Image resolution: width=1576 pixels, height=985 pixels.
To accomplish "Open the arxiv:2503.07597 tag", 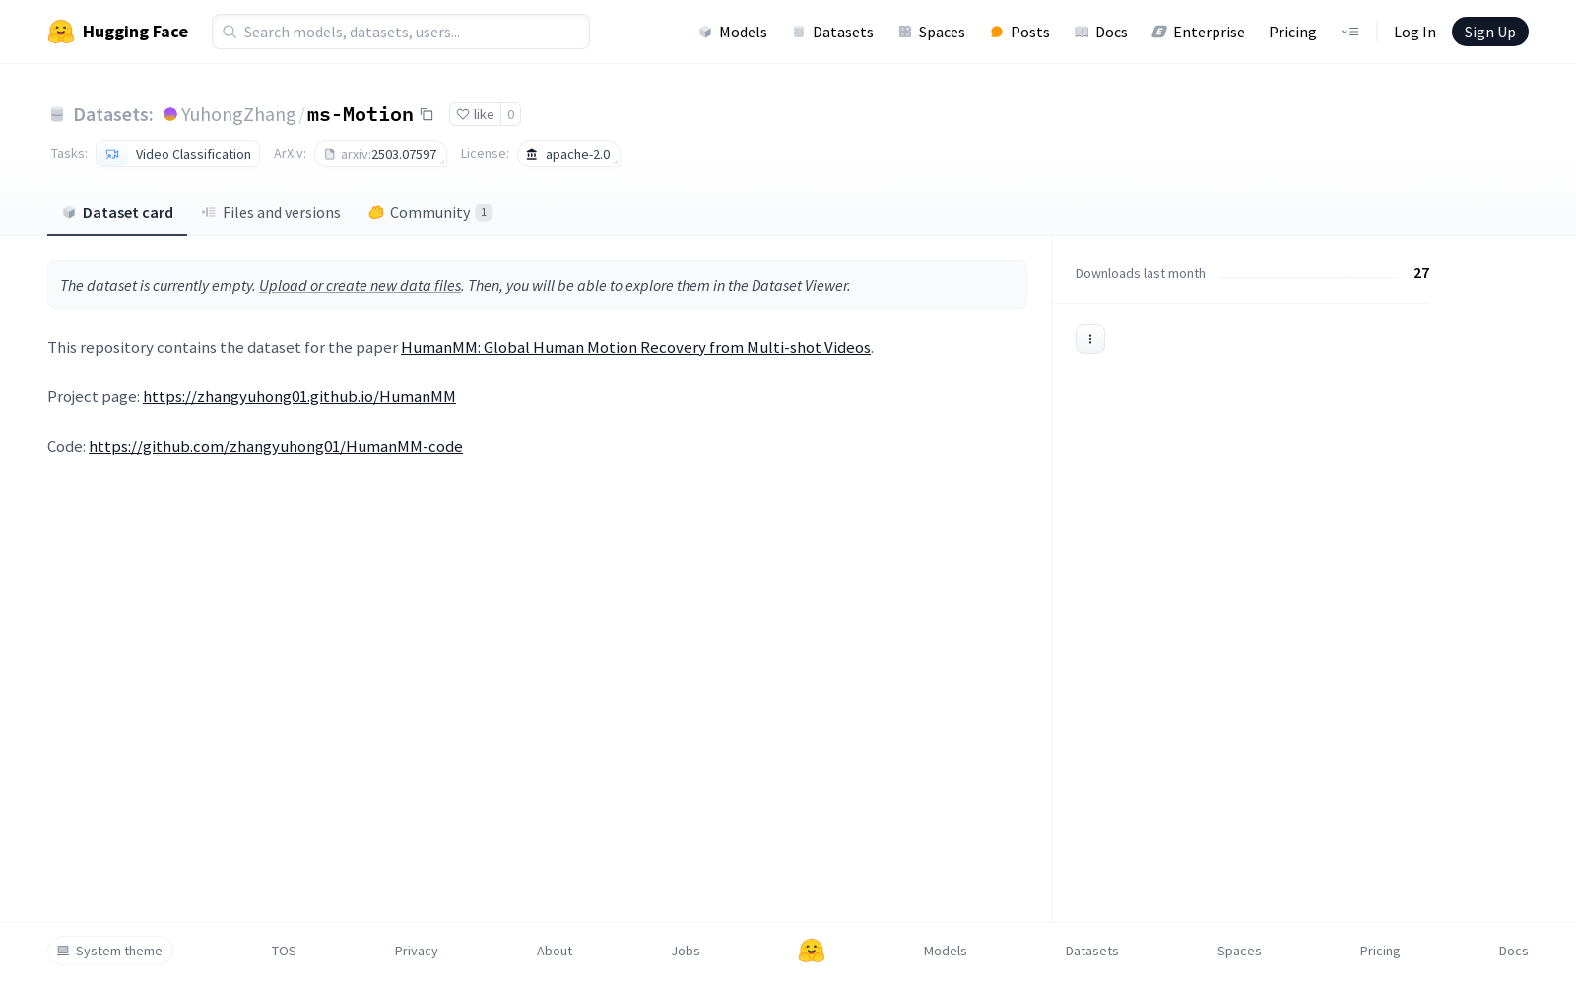I will tap(380, 154).
